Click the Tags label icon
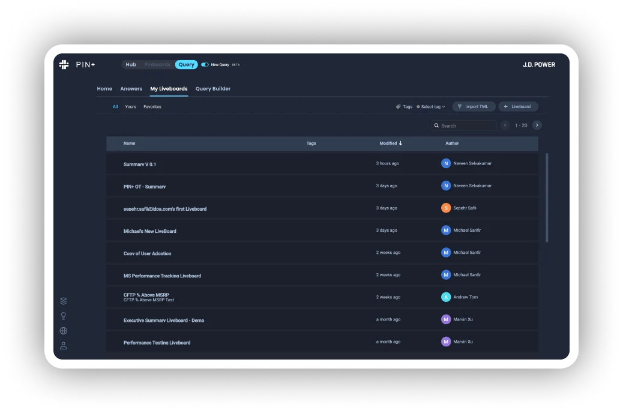 point(398,106)
